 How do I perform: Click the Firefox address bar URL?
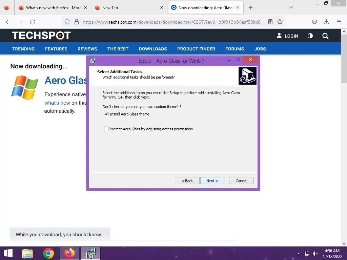(172, 22)
